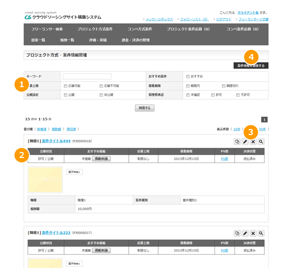Check the 応募不可能 checkbox
Viewport: 292px width, 274px height.
(x=101, y=86)
